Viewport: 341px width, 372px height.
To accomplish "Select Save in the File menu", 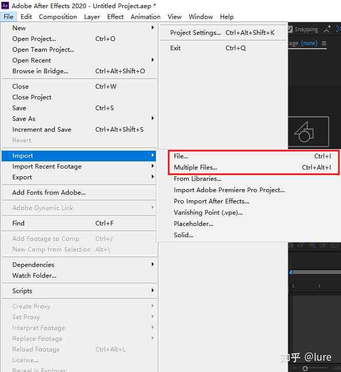I will pos(79,108).
